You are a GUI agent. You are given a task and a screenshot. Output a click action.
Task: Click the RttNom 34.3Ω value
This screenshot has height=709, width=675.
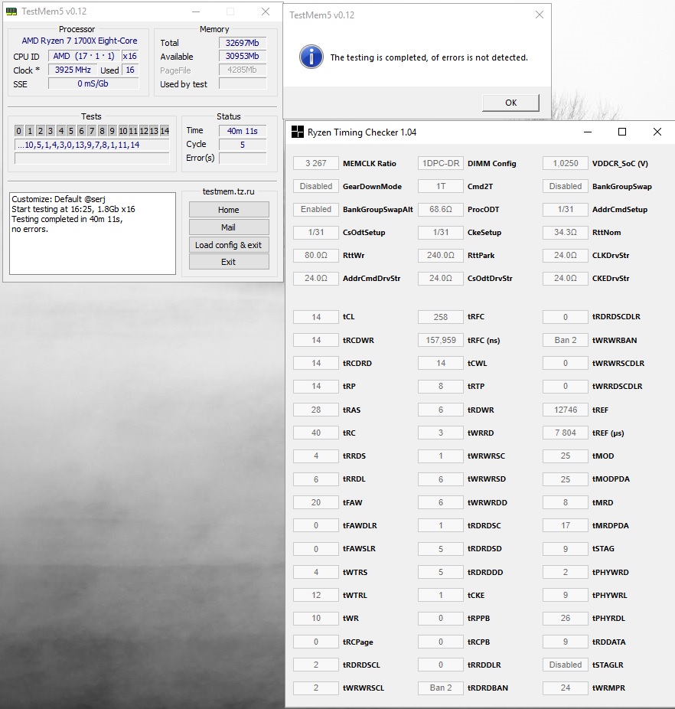click(x=565, y=233)
